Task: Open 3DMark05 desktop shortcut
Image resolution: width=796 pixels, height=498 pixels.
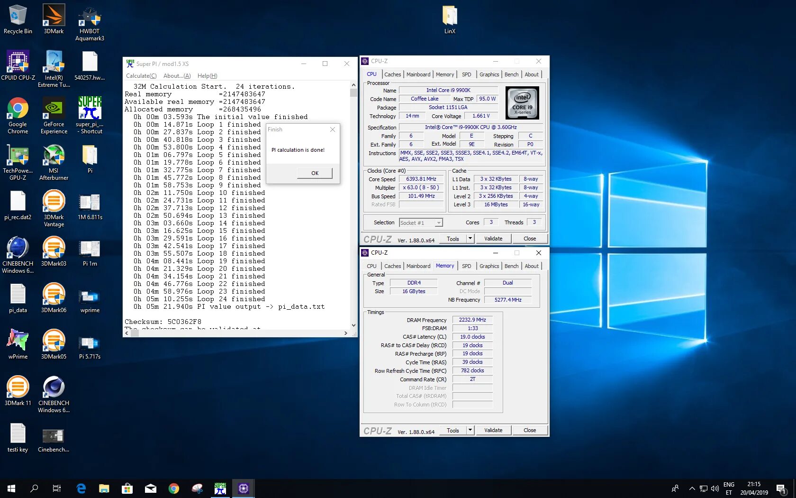Action: pos(54,345)
